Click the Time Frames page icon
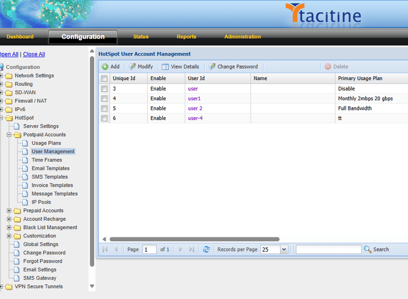This screenshot has width=408, height=299. click(25, 160)
